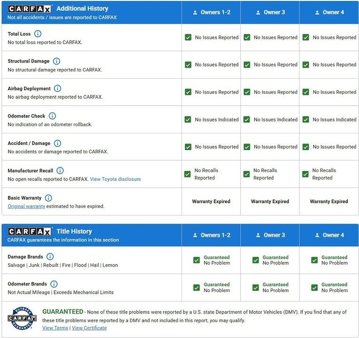Select Owner 3 column header in Title History
The image size is (359, 338).
coord(270,235)
